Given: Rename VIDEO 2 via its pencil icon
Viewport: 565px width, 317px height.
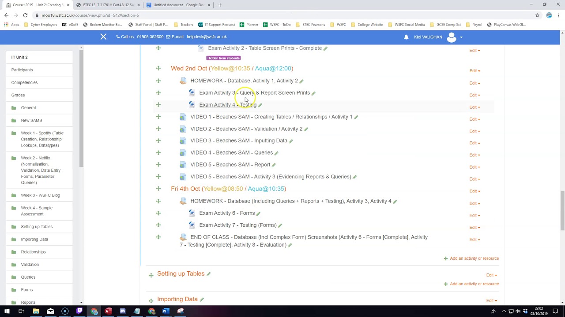Looking at the screenshot, I should coord(306,129).
